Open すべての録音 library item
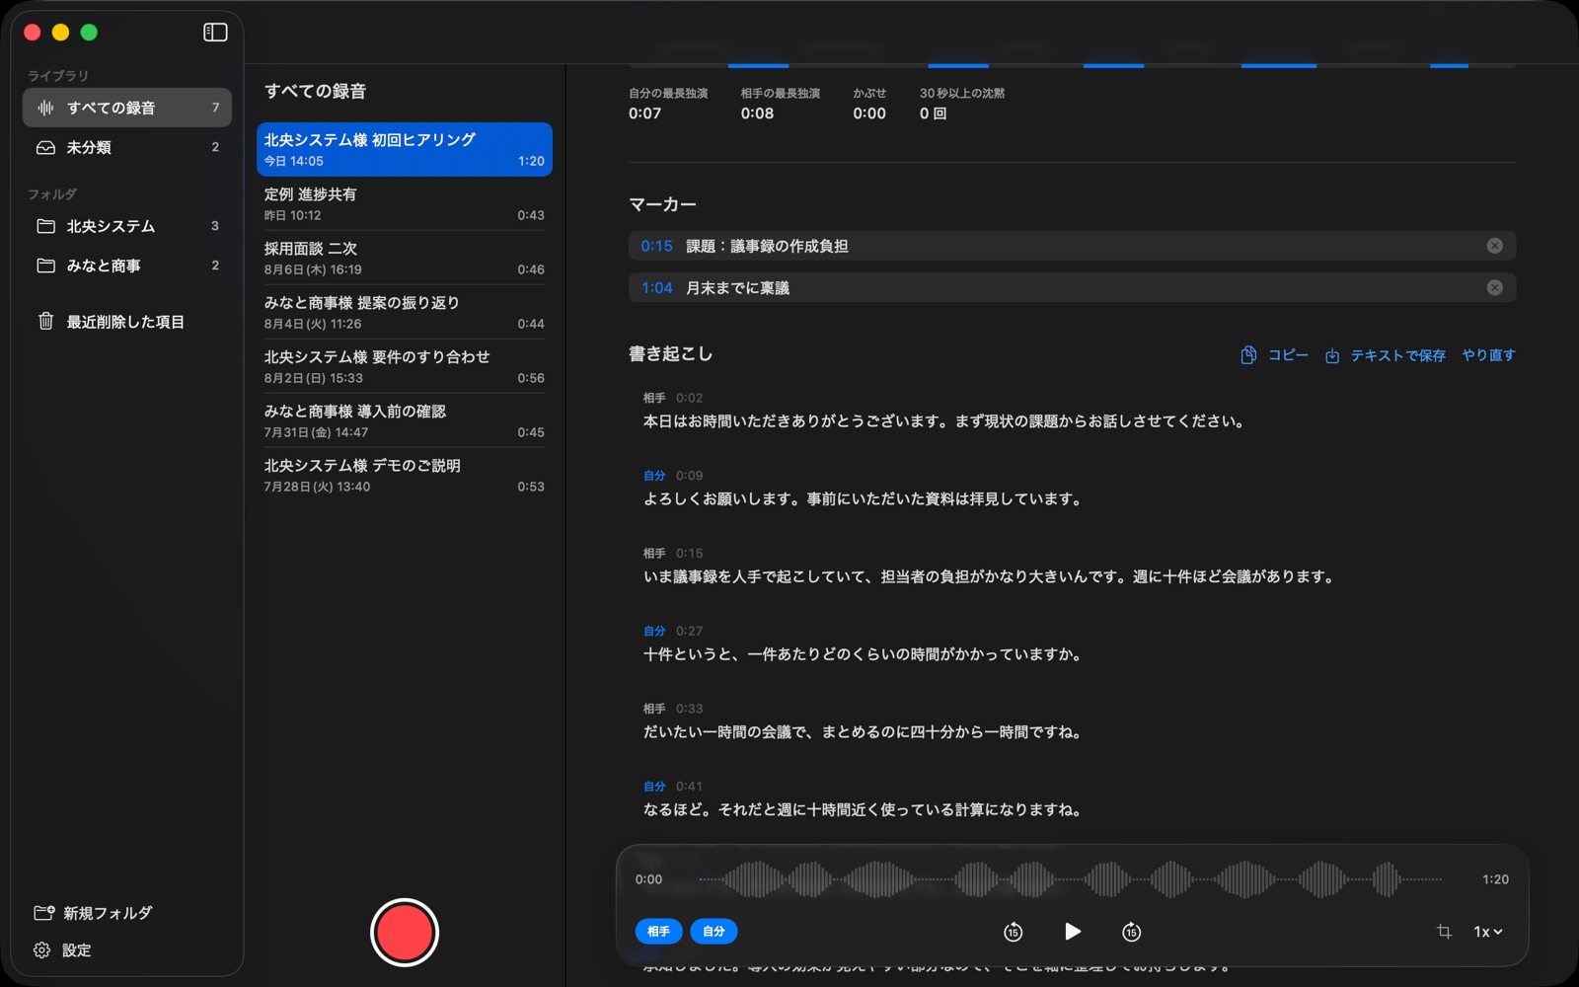Viewport: 1579px width, 987px height. [x=127, y=108]
